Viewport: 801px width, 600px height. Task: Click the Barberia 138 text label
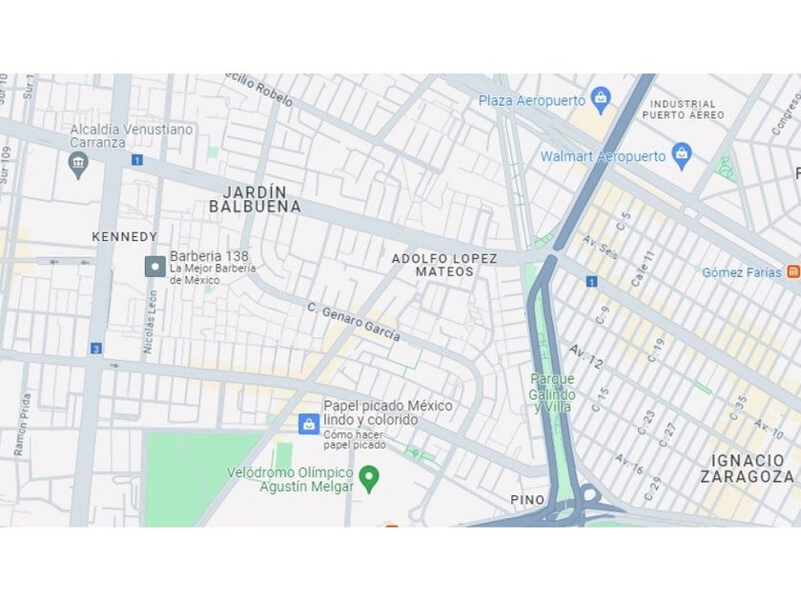(x=209, y=256)
